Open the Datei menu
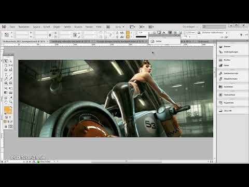 click(12, 27)
